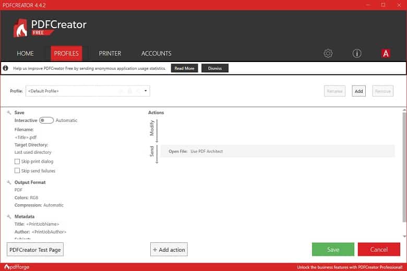Open the Metadata settings heading
The height and width of the screenshot is (271, 407).
(25, 217)
